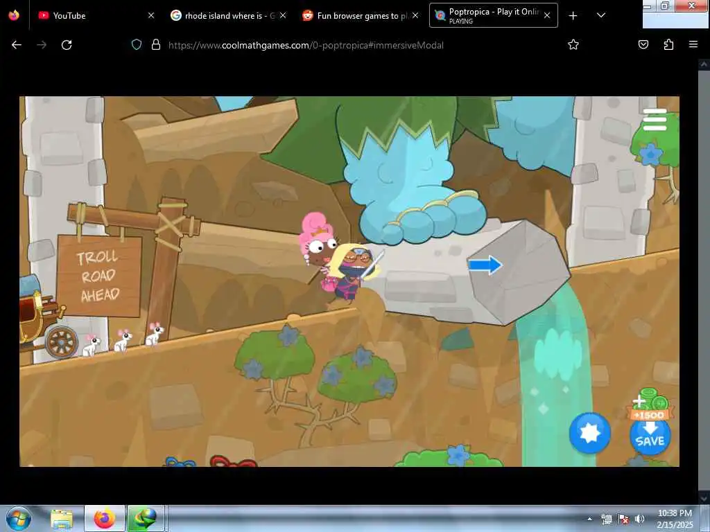Claim the +1500 credits bonus
Screen dimensions: 710x532
click(649, 404)
